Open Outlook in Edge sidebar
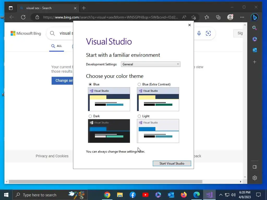267x200 pixels. 254,50
